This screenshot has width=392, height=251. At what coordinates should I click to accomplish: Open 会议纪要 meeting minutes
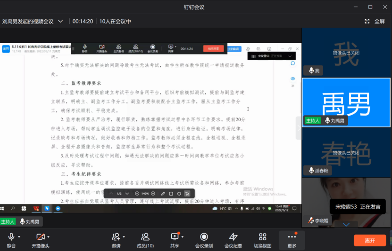(x=233, y=240)
